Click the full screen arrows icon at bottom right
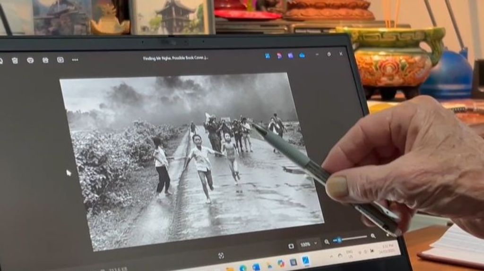484x271 pixels. (388, 235)
